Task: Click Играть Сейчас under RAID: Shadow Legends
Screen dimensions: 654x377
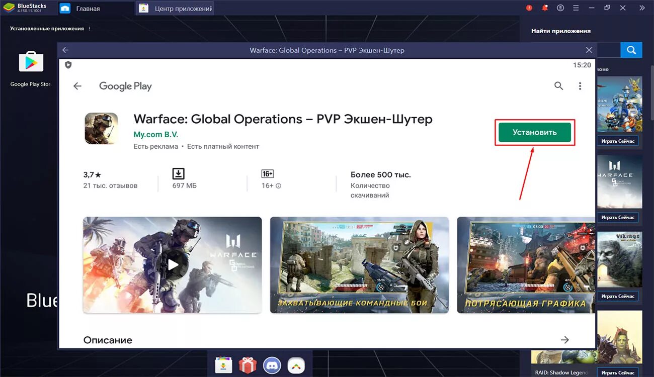Action: (618, 372)
